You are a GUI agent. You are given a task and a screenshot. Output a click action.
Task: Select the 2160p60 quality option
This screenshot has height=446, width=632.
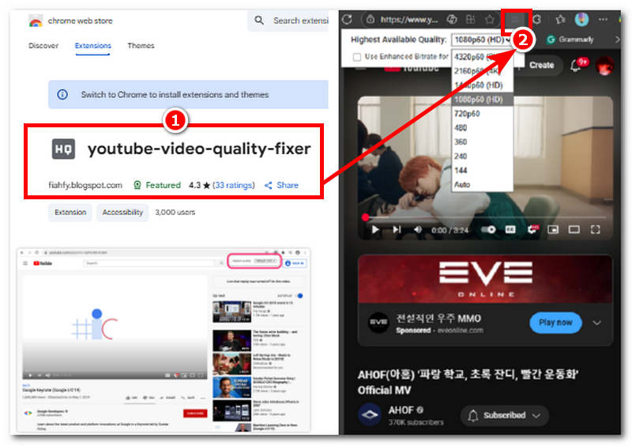pos(482,71)
